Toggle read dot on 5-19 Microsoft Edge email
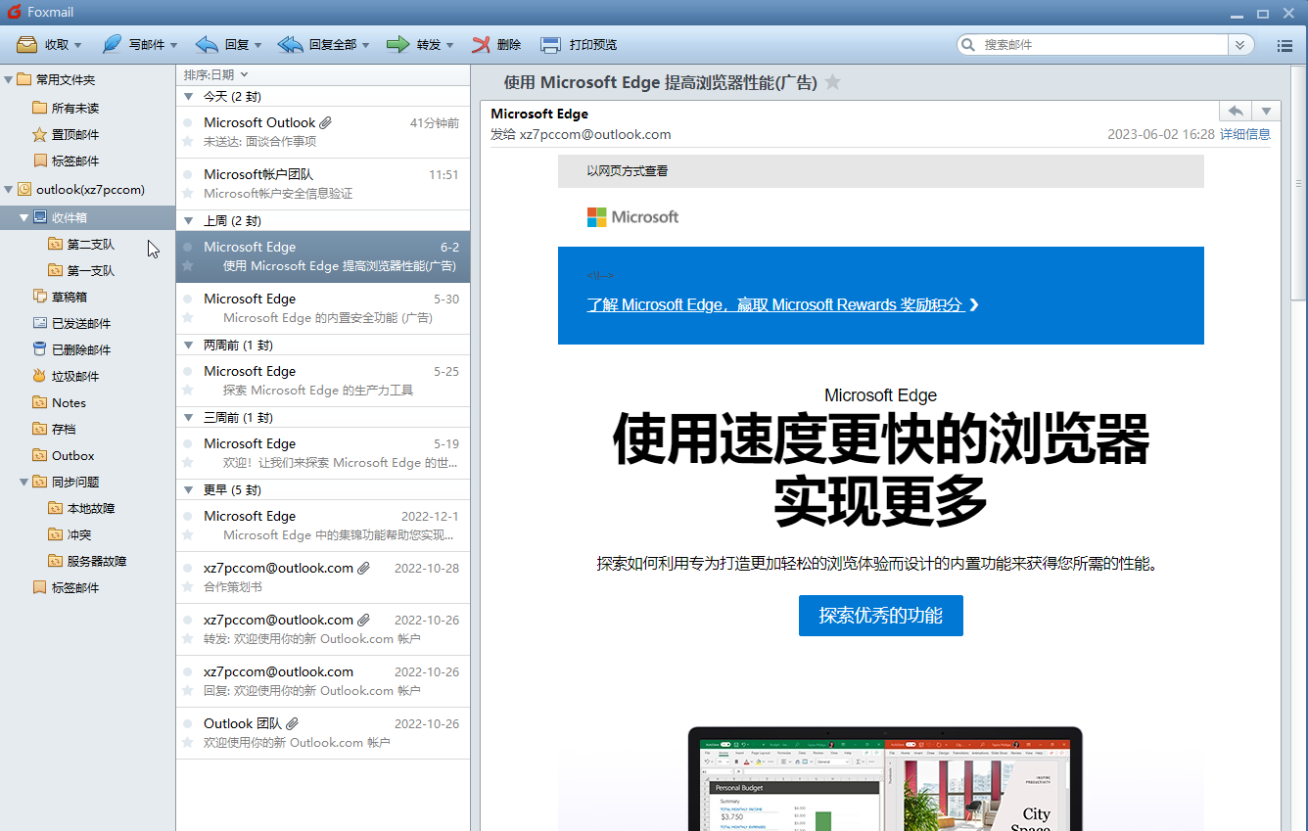The image size is (1308, 831). pos(187,443)
